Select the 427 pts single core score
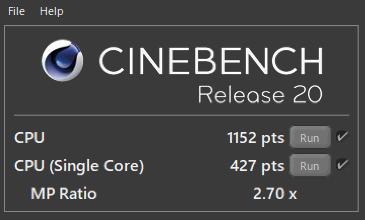This screenshot has width=365, height=220. coord(257,166)
